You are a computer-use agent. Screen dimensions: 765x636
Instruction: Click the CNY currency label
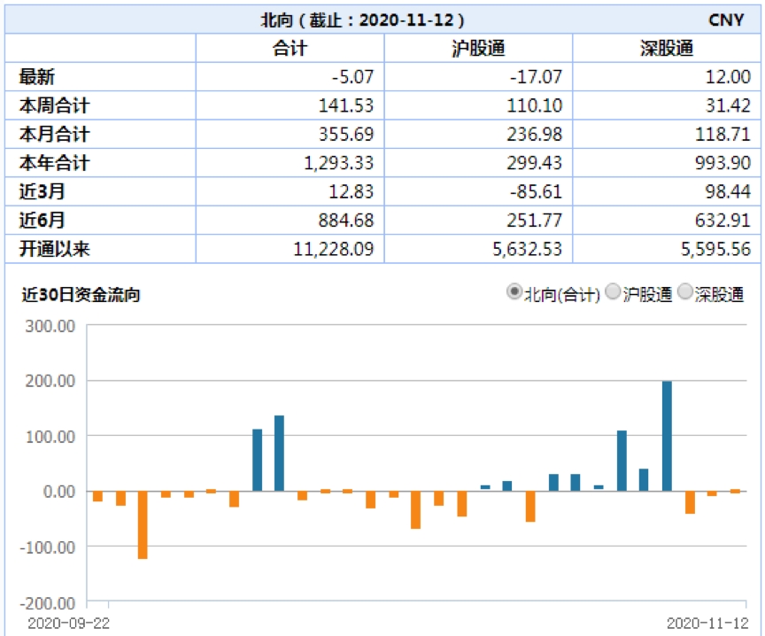click(726, 19)
